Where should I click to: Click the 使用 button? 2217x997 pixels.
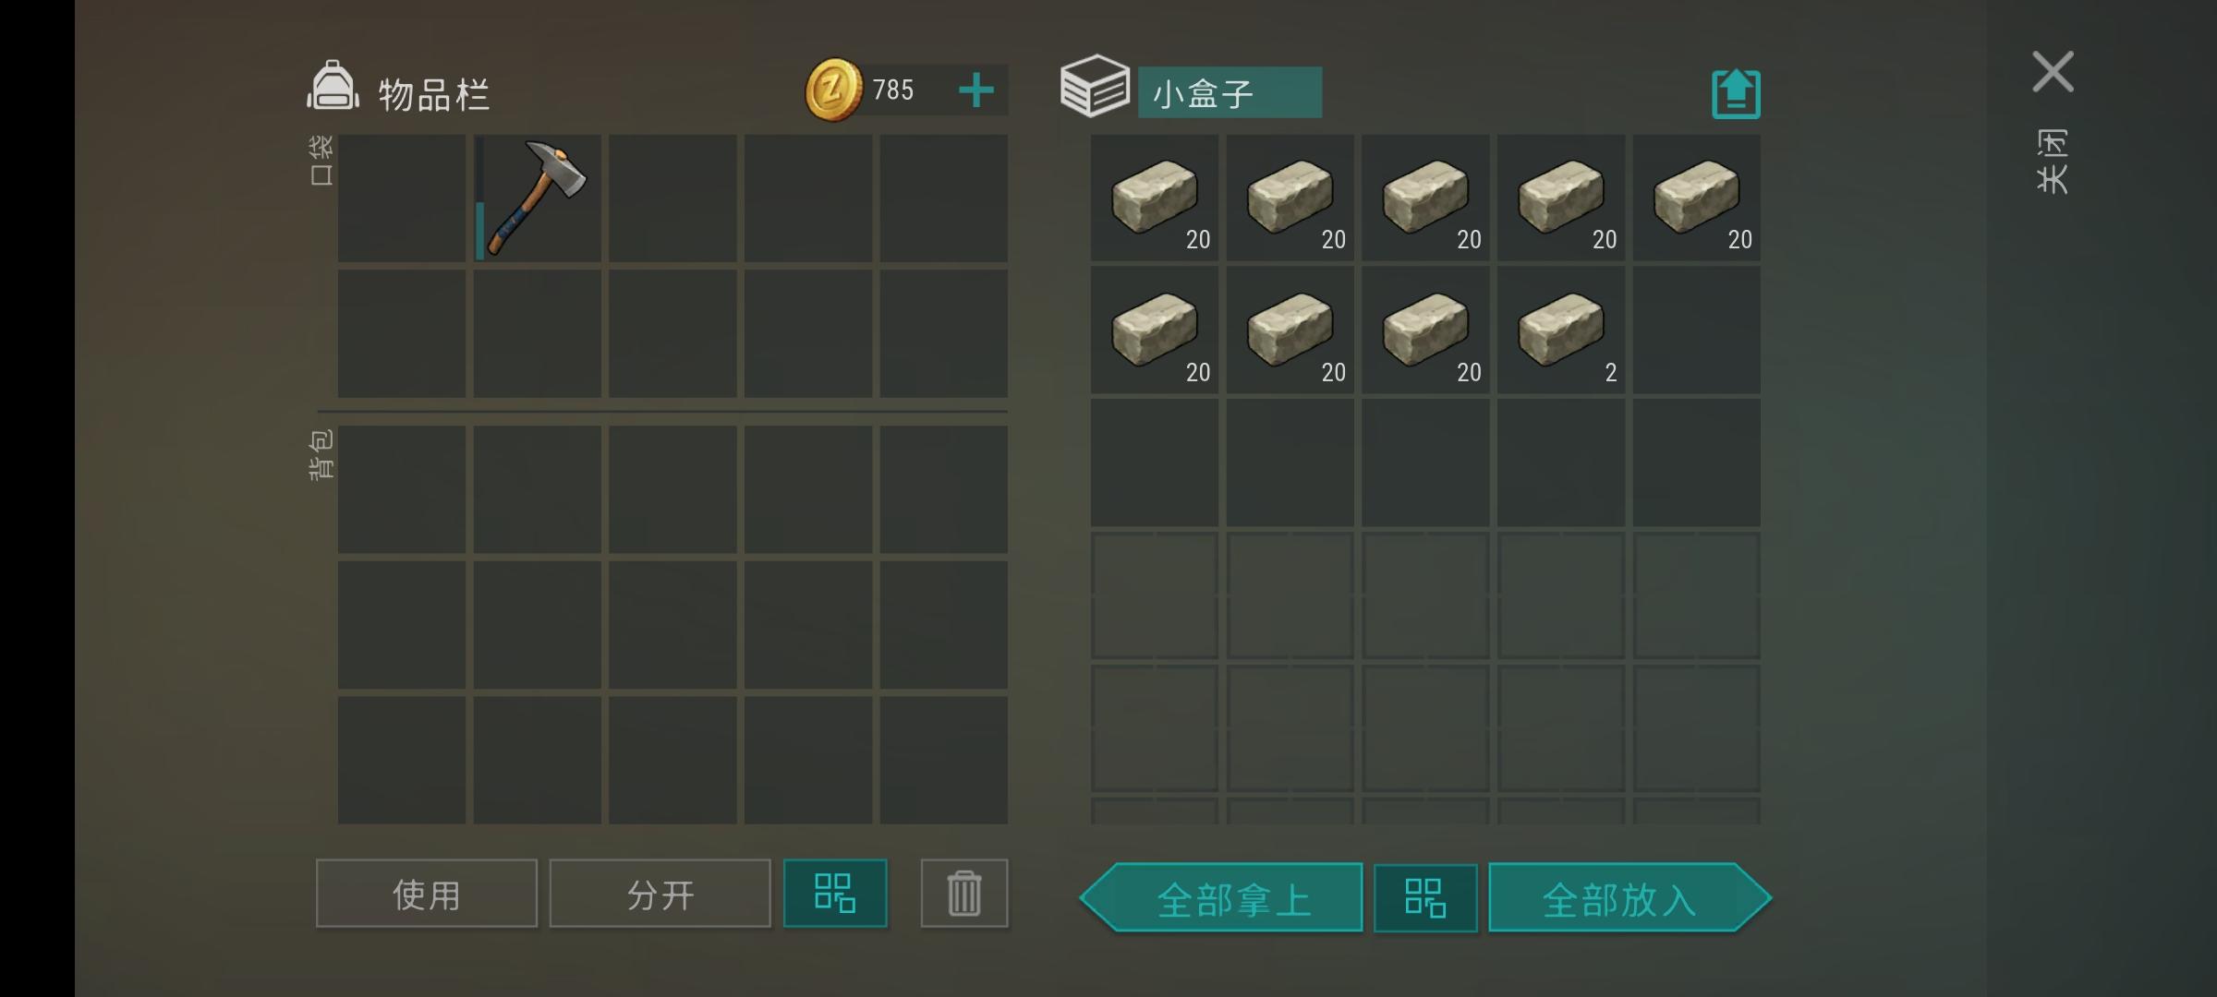click(x=427, y=894)
